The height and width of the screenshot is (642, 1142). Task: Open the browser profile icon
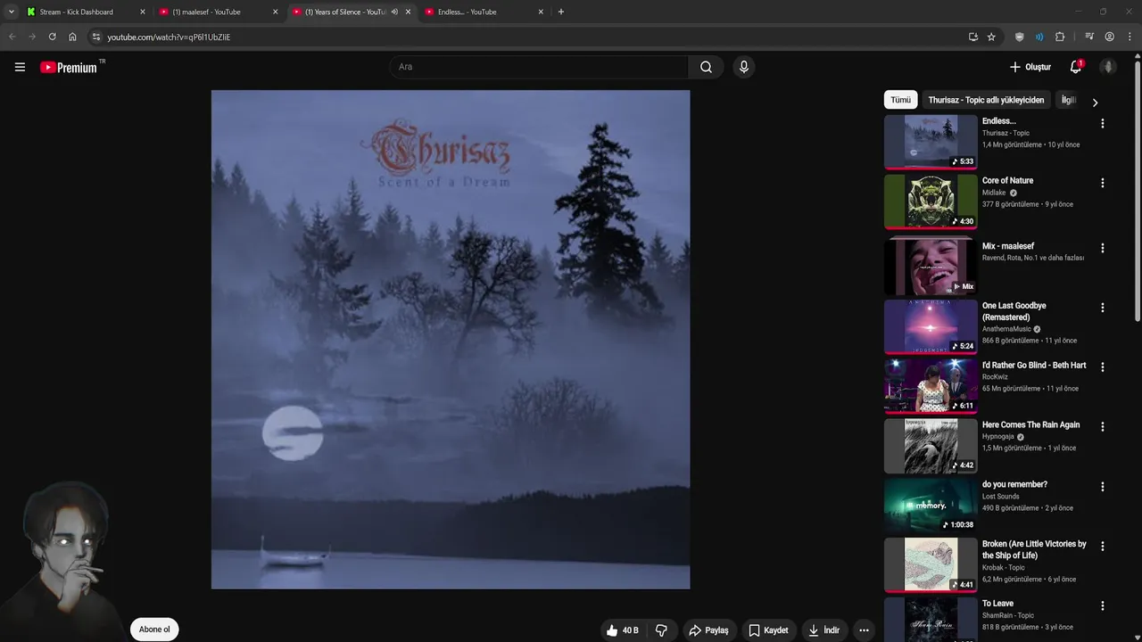point(1109,37)
